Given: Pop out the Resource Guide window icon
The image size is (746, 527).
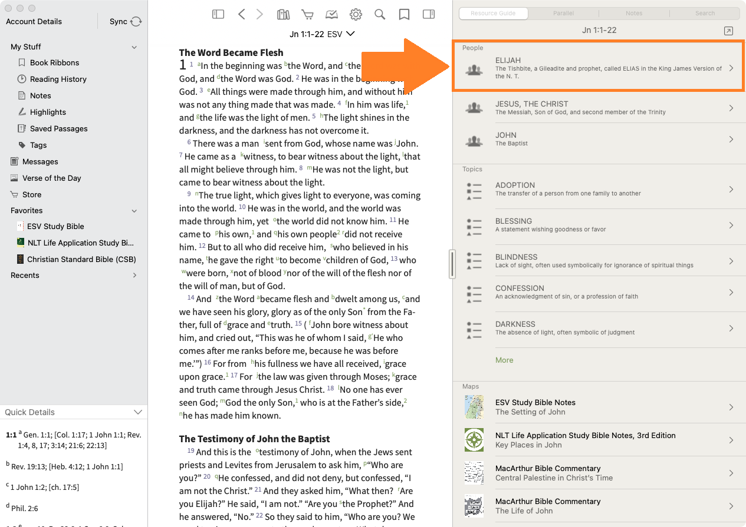Looking at the screenshot, I should [728, 31].
